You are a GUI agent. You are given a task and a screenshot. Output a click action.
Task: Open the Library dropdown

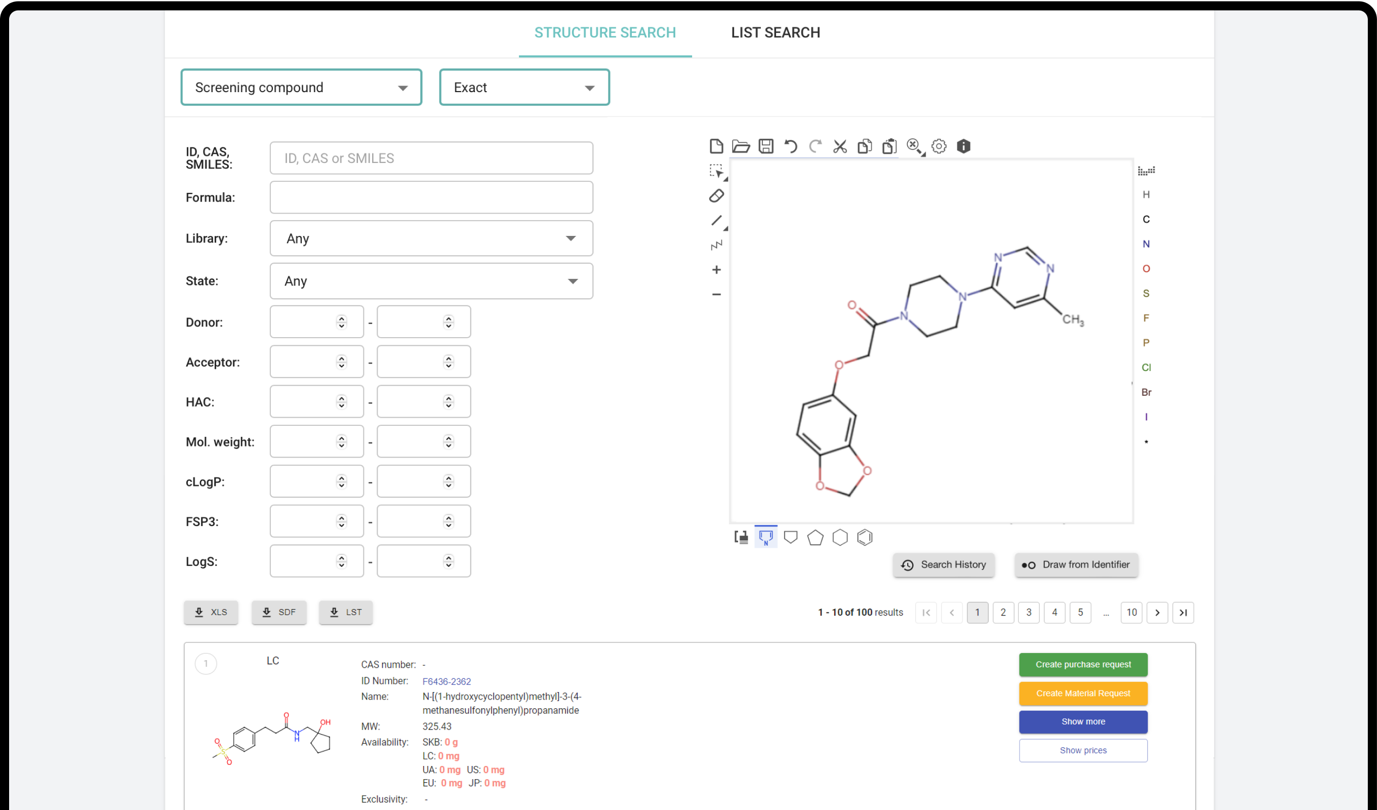coord(431,238)
